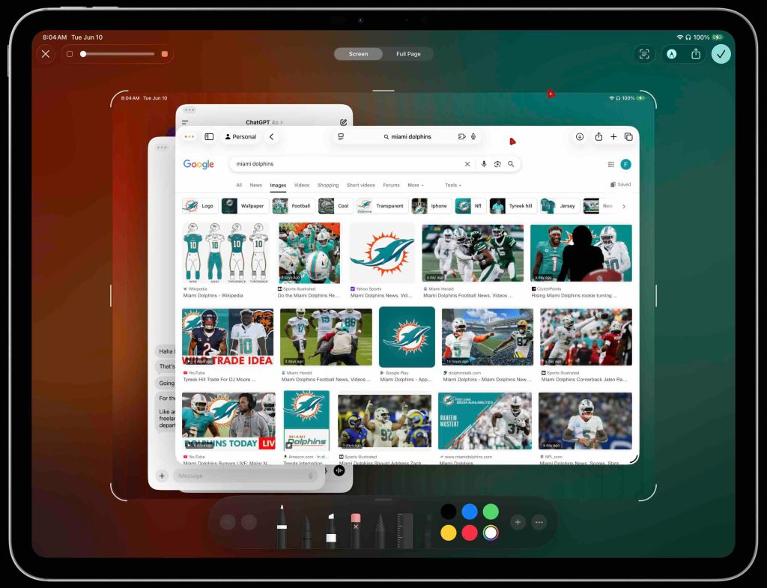767x588 pixels.
Task: Open the Videos tab in Google results
Action: (301, 185)
